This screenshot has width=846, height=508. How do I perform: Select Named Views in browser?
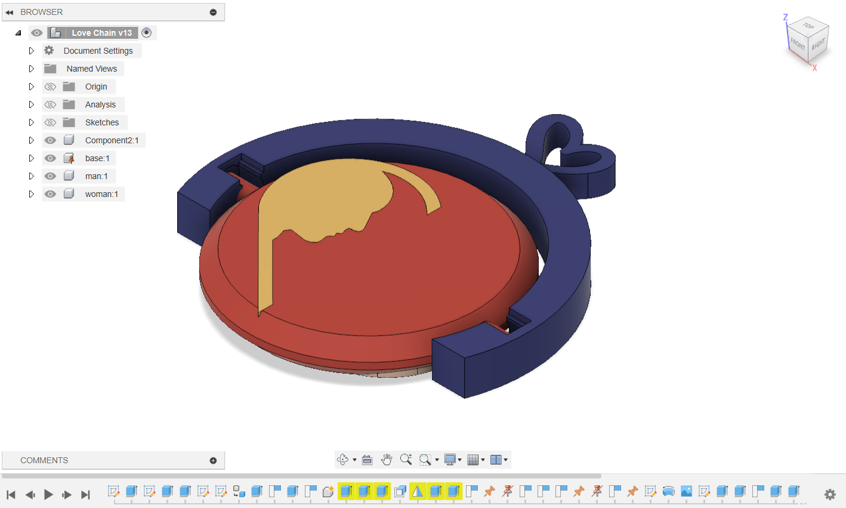pos(91,69)
